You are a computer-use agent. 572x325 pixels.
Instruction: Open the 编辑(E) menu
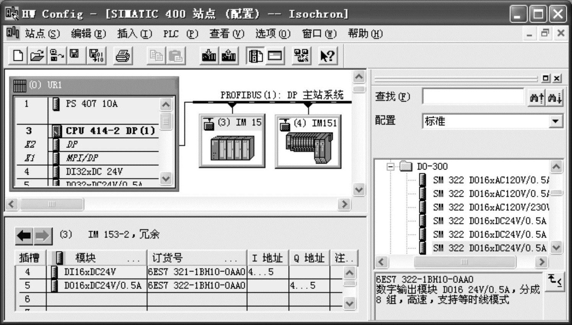click(x=88, y=34)
